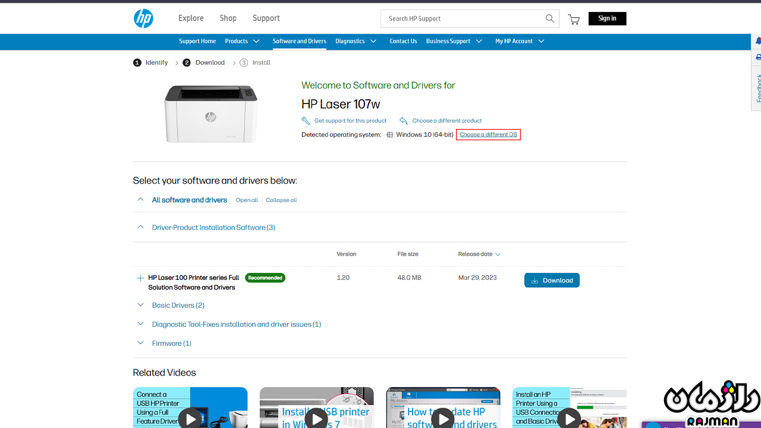This screenshot has height=428, width=761.
Task: Play the Install USB printer in Windows 7 video
Action: [316, 419]
